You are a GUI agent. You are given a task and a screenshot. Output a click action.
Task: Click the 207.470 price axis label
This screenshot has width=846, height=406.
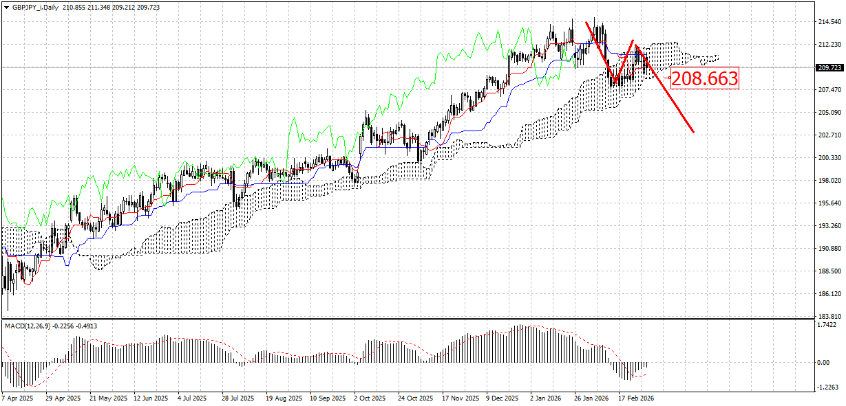pos(829,90)
